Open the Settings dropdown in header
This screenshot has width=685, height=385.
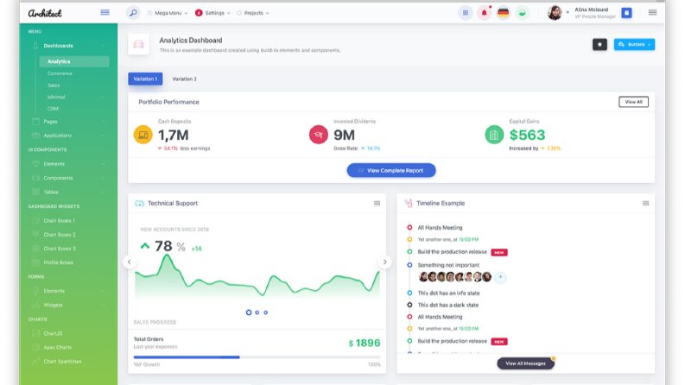[212, 13]
